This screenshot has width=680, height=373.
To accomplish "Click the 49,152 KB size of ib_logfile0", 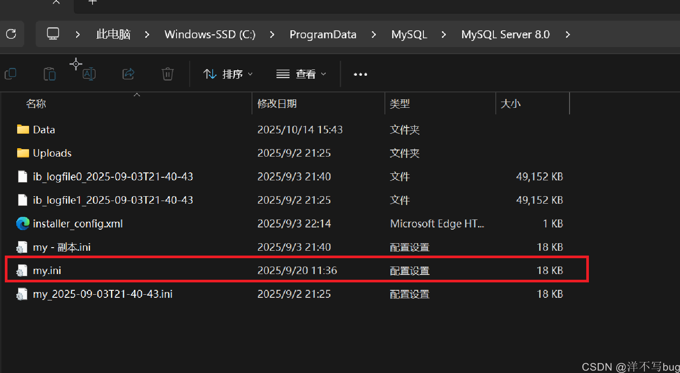I will [540, 177].
